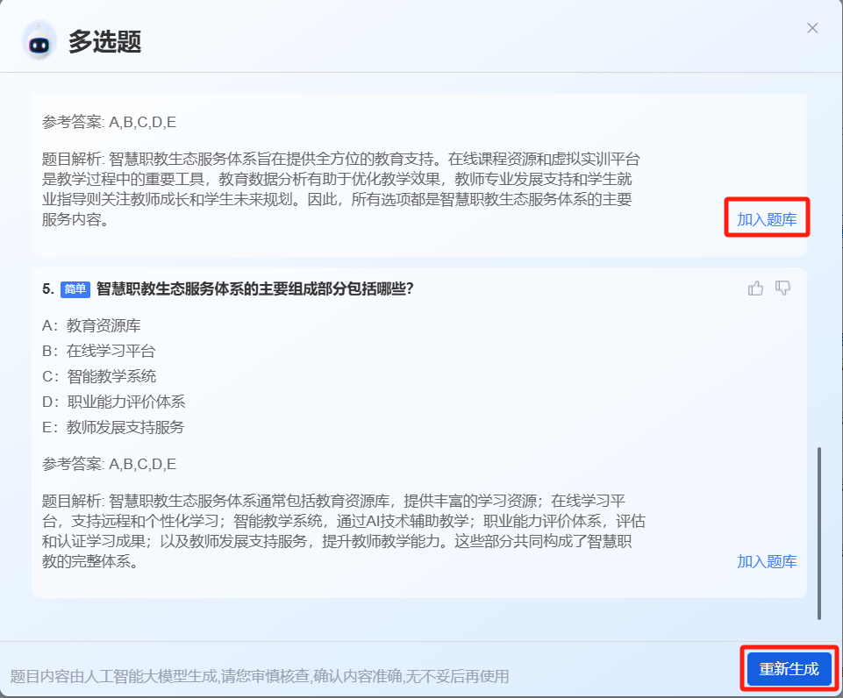The height and width of the screenshot is (698, 843).
Task: Click question 5 title about 主要组成部分
Action: click(x=254, y=288)
